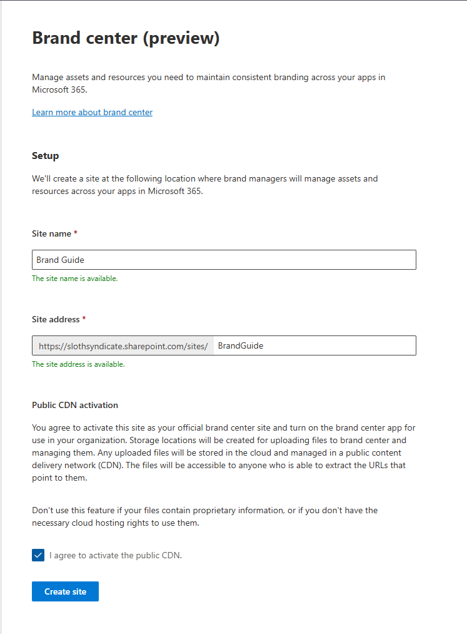
Task: Click the 'The site name is available' message
Action: click(x=75, y=279)
